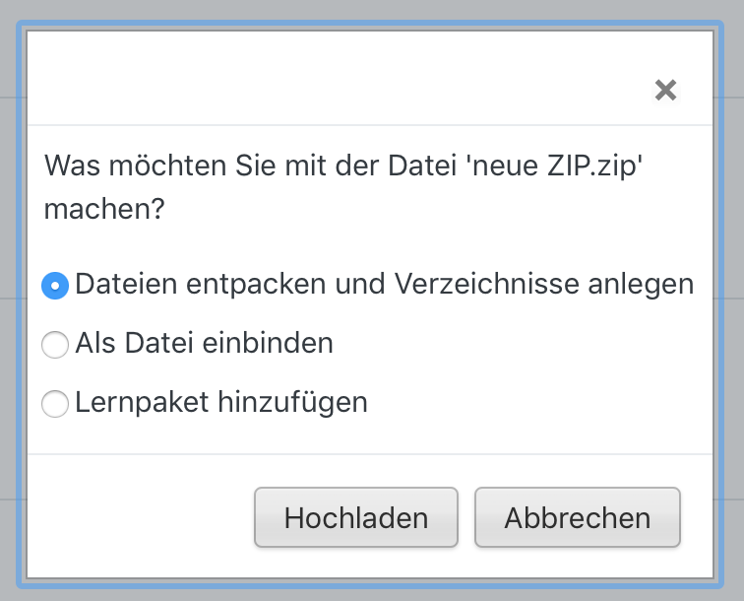744x601 pixels.
Task: Cancel the upload with Abbrechen
Action: pyautogui.click(x=577, y=518)
